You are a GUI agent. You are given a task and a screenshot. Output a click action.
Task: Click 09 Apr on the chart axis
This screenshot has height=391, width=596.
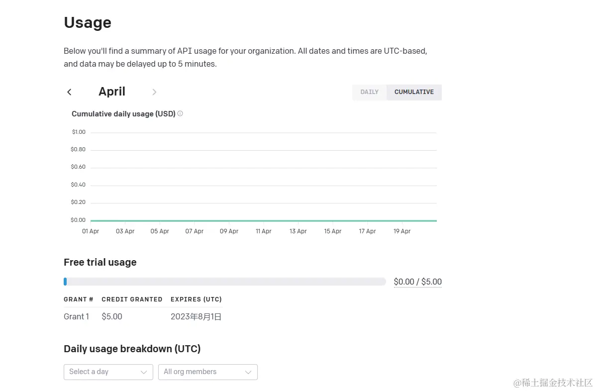click(x=229, y=231)
